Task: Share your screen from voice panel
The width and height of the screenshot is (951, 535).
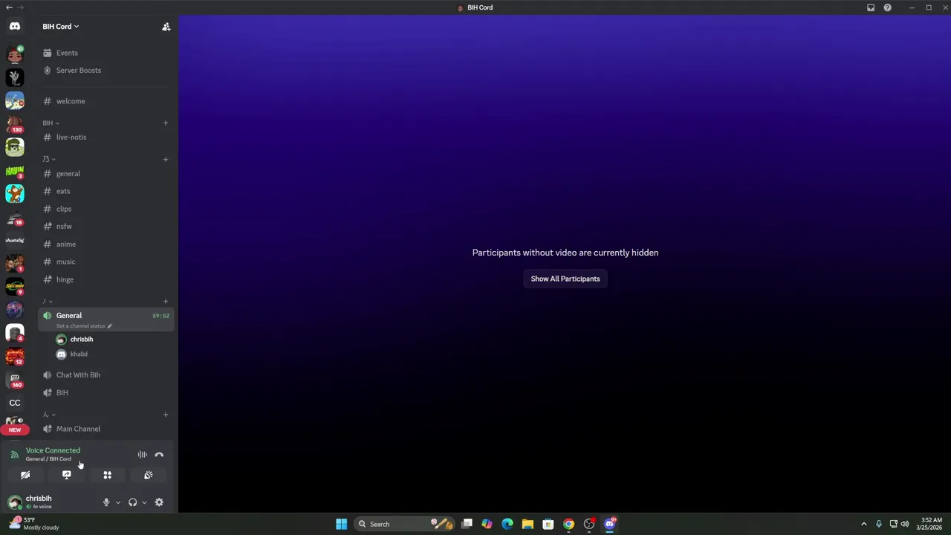Action: (66, 475)
